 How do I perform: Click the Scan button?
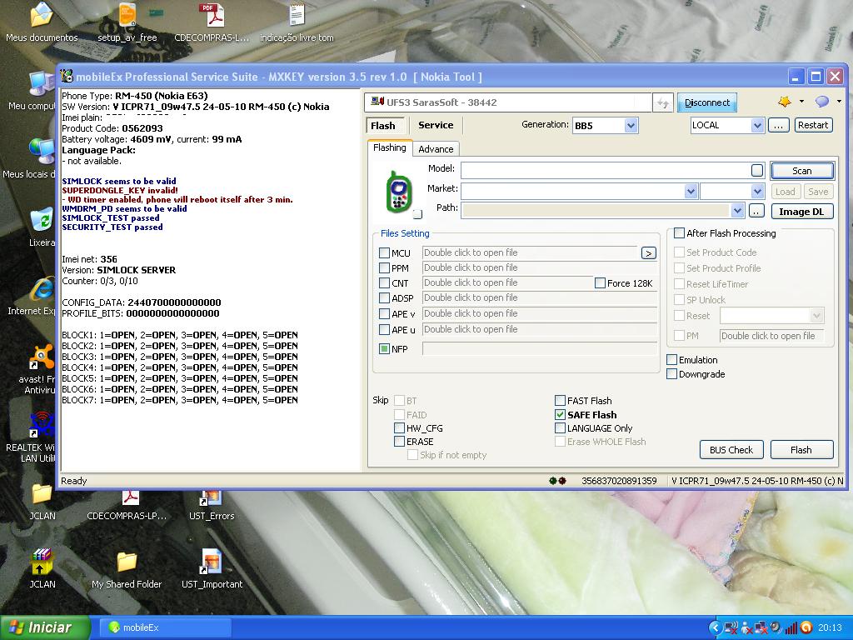click(x=802, y=171)
